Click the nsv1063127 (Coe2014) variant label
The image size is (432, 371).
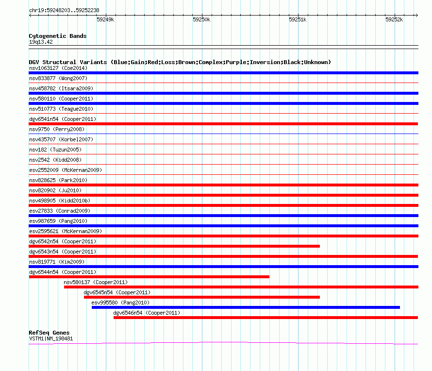pos(58,68)
